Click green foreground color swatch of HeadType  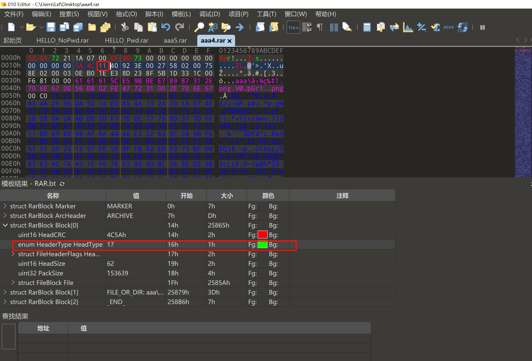(x=262, y=244)
